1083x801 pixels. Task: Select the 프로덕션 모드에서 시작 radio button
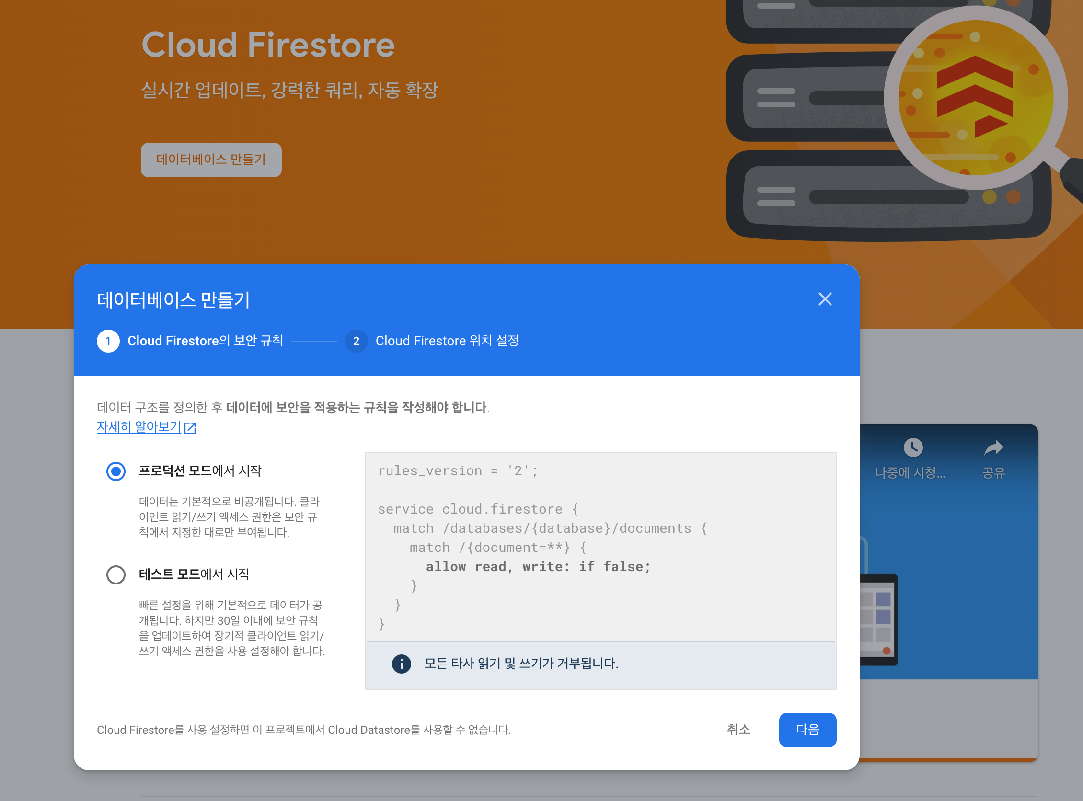(116, 471)
